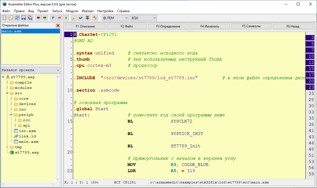Click the red left arrow icon
The width and height of the screenshot is (317, 188).
tap(39, 18)
